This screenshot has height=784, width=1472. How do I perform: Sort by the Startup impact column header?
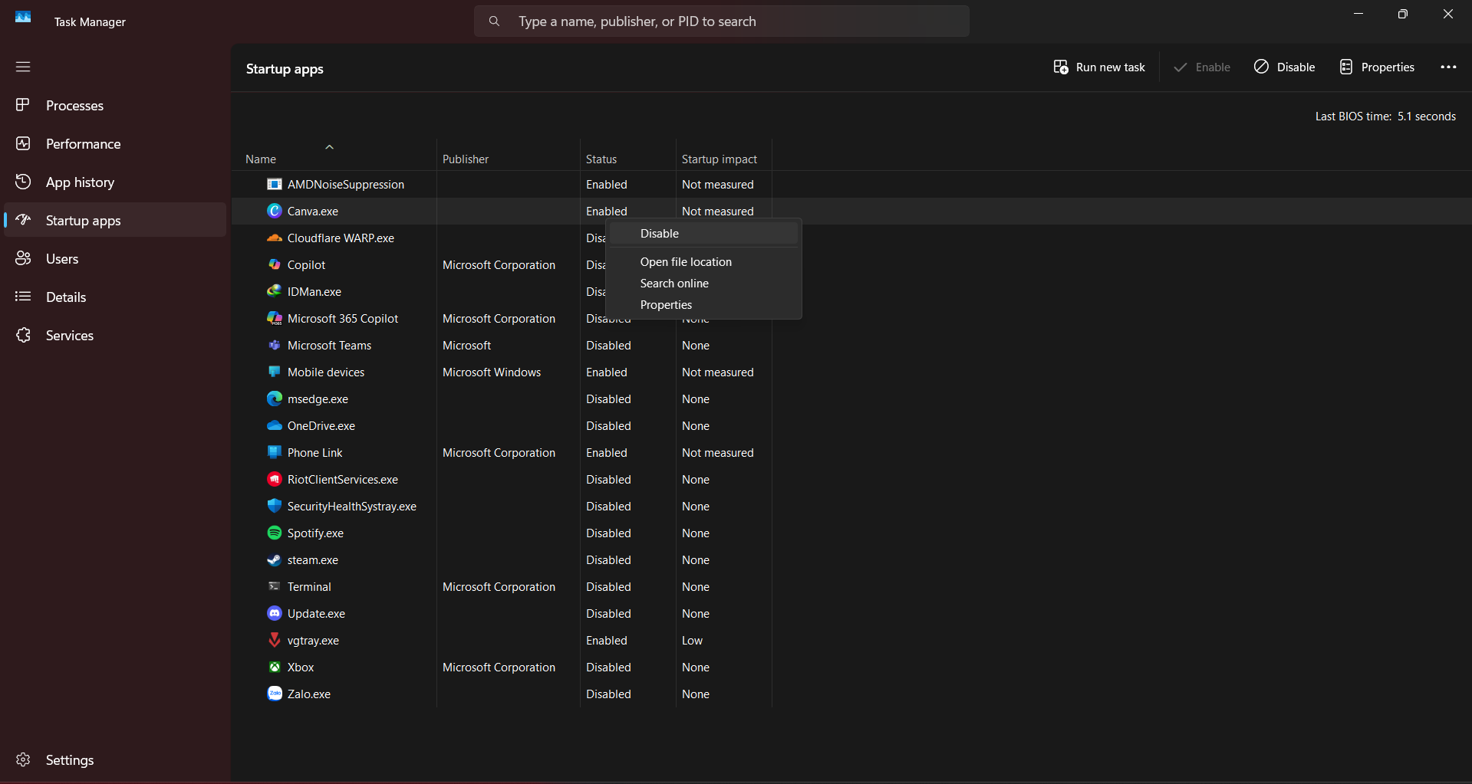(x=720, y=159)
